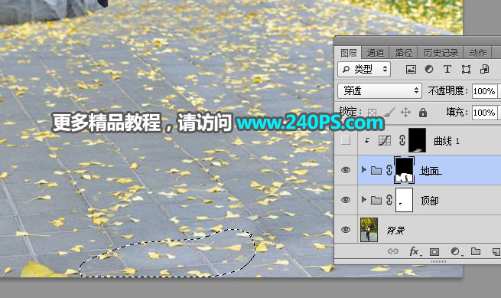The height and width of the screenshot is (298, 501).
Task: Select the 背景 layer thumbnail
Action: [369, 230]
